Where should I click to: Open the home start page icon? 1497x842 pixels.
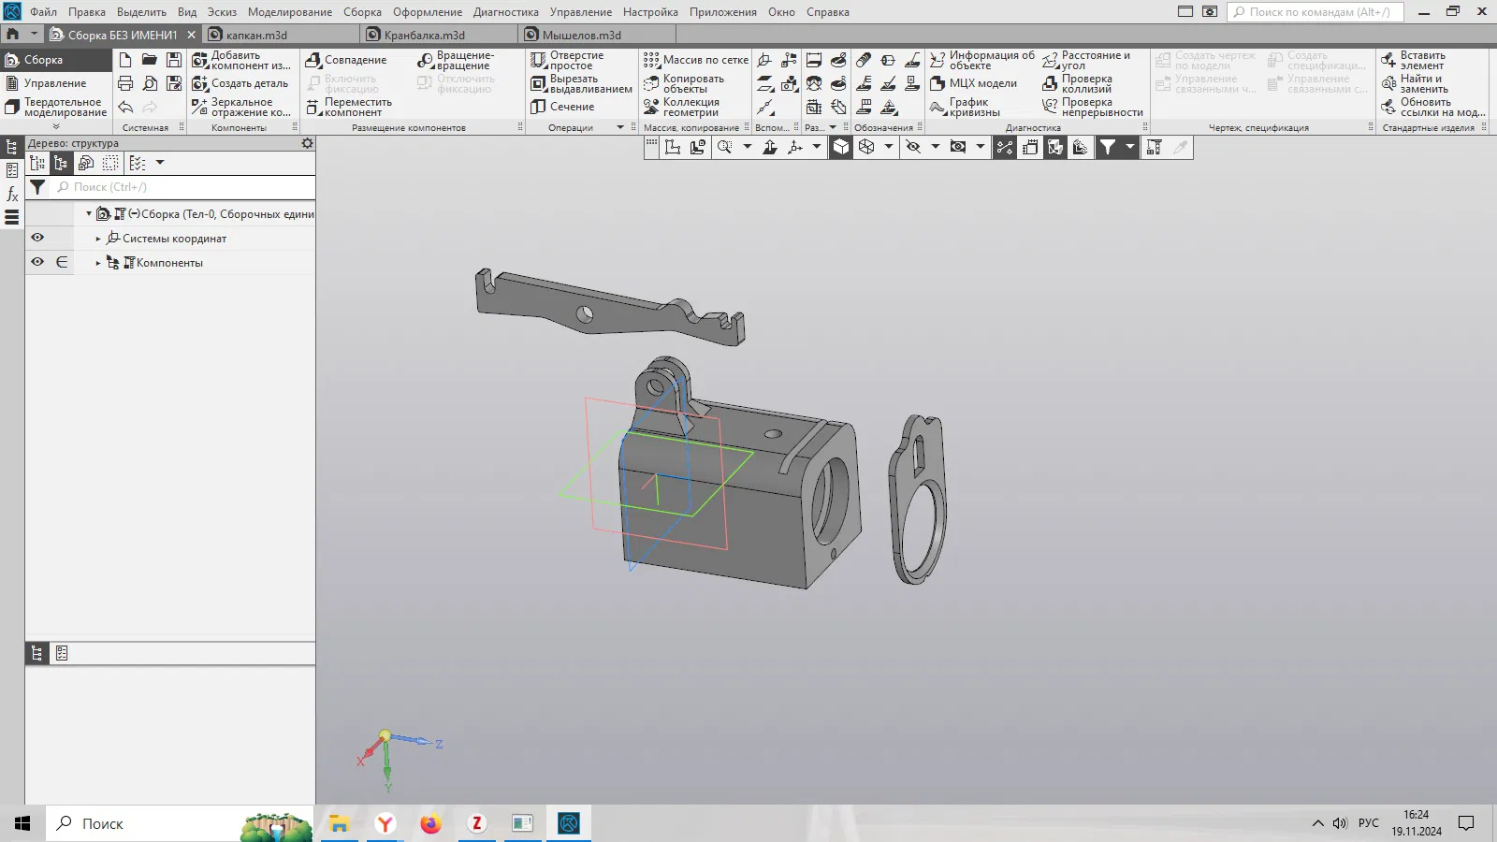tap(13, 35)
